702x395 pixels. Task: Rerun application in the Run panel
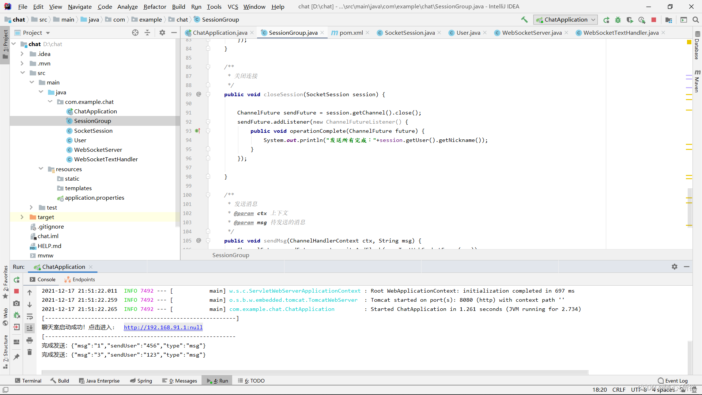(x=16, y=280)
